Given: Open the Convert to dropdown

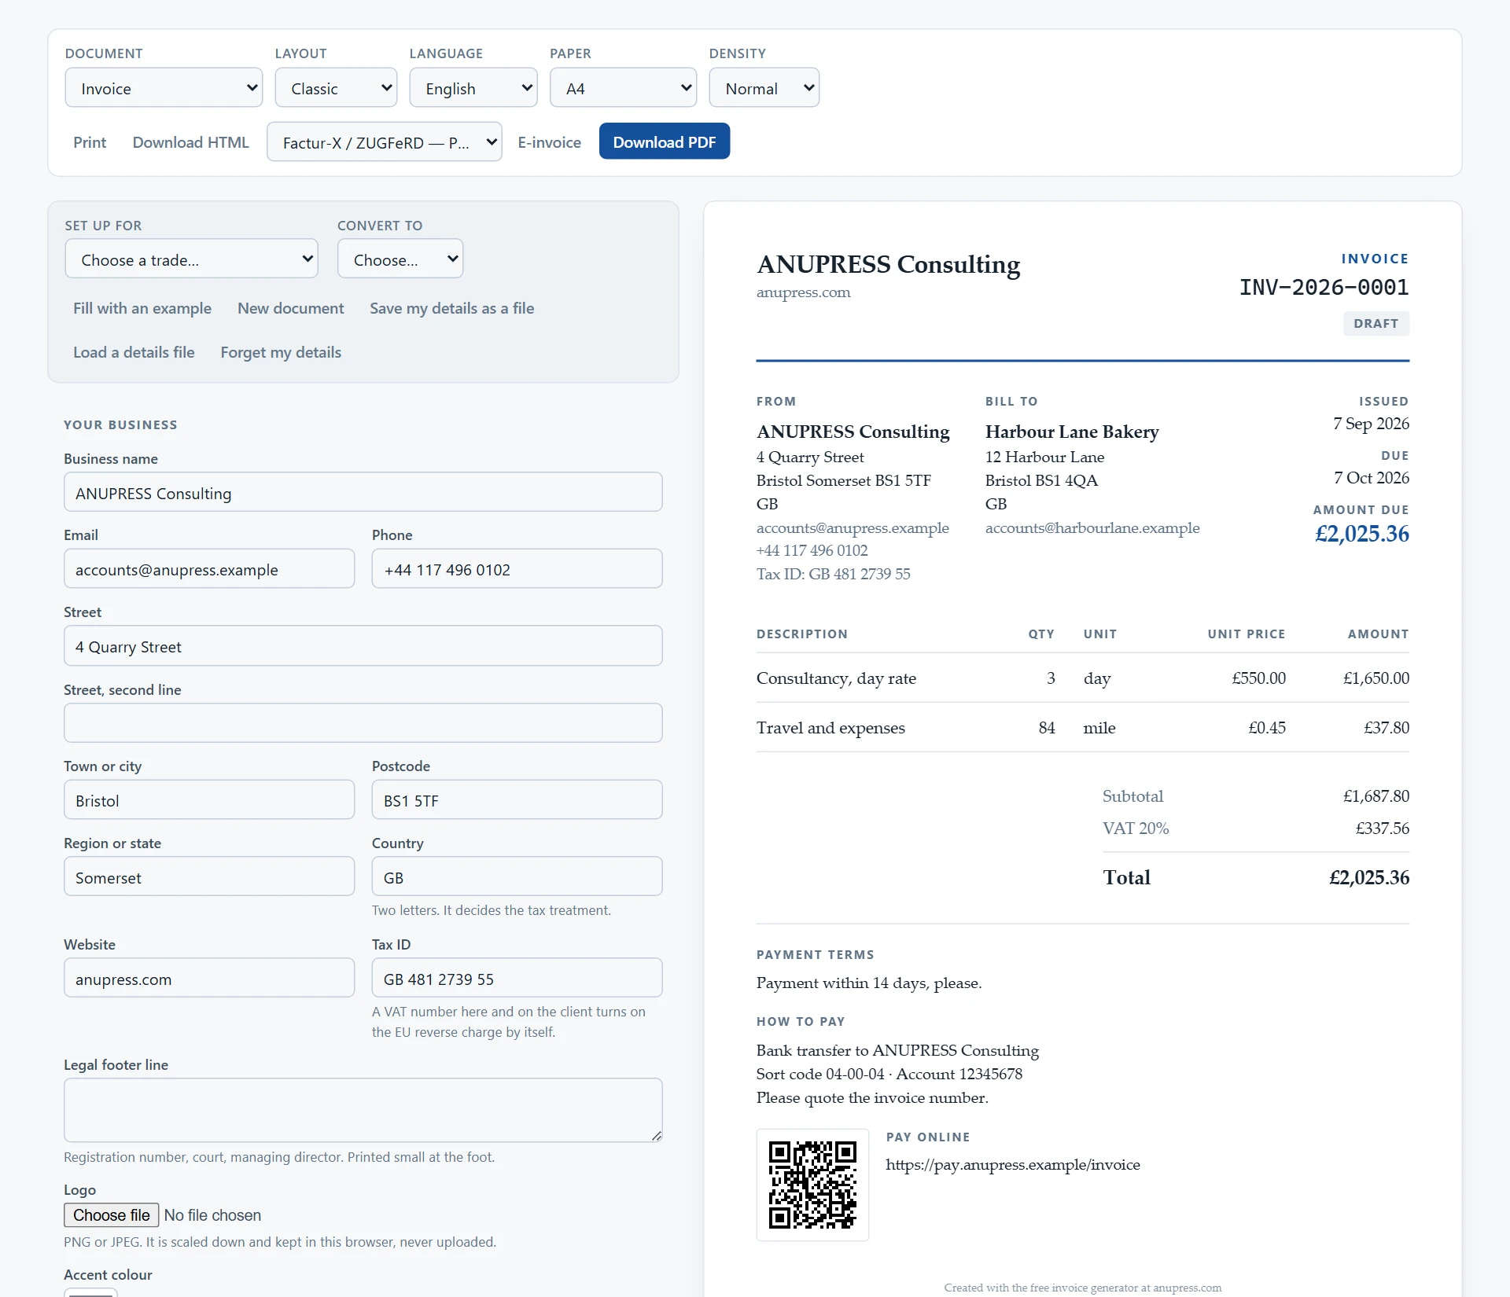Looking at the screenshot, I should 400,259.
